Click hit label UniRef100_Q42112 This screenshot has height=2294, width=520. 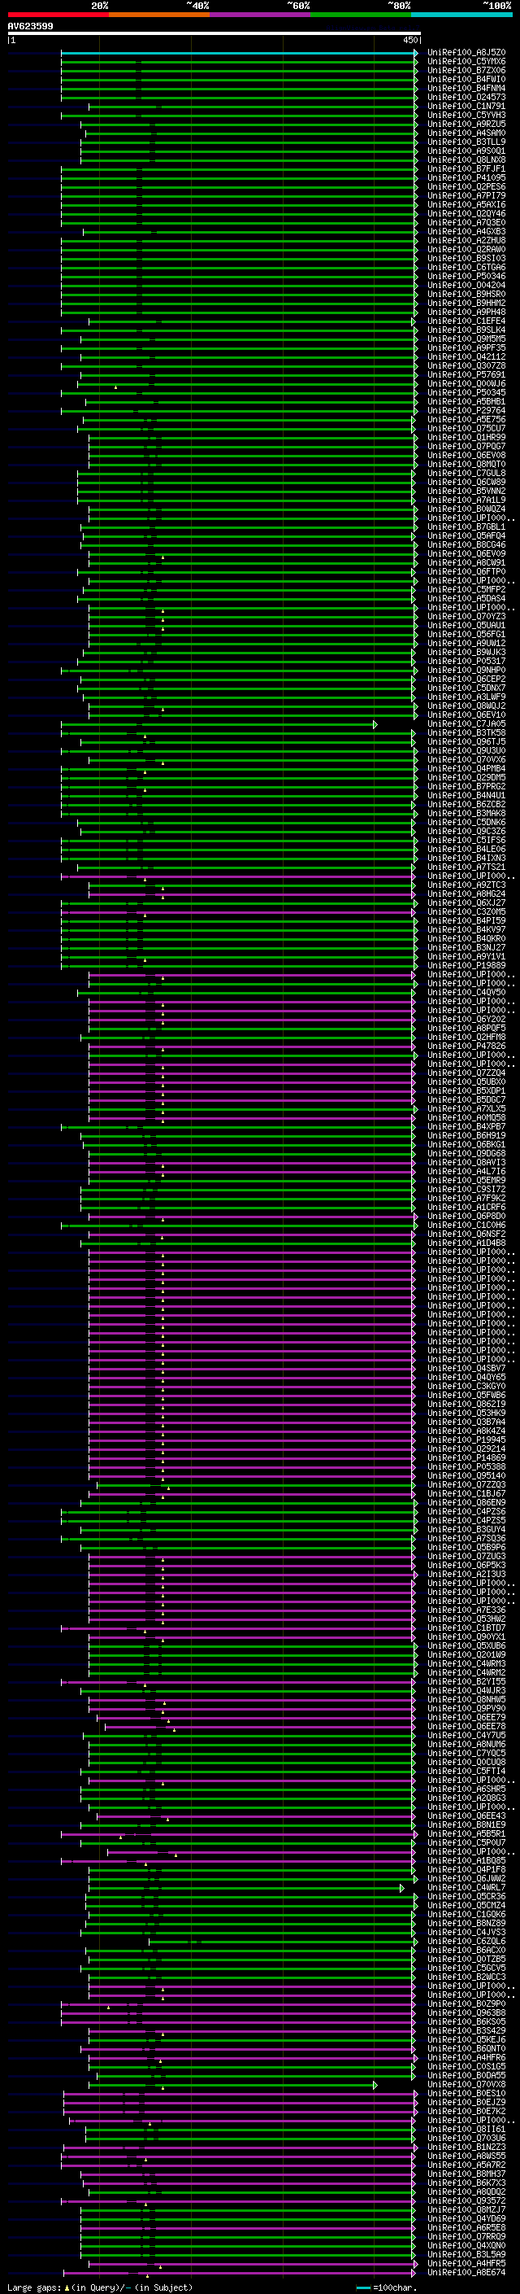click(466, 357)
